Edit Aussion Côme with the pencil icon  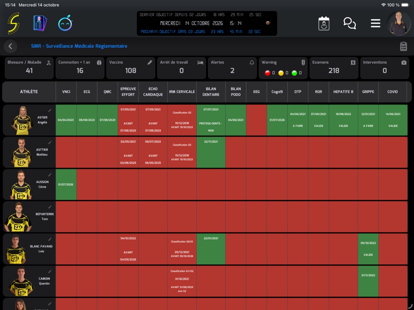[50, 175]
